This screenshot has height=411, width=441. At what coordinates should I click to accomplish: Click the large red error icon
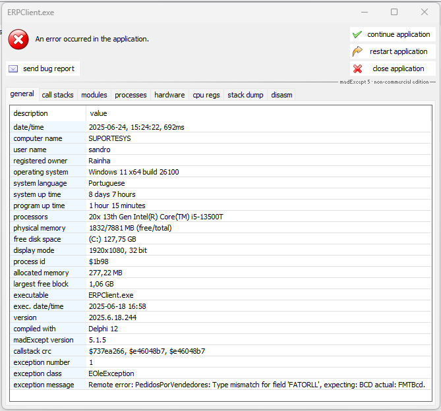pyautogui.click(x=18, y=40)
